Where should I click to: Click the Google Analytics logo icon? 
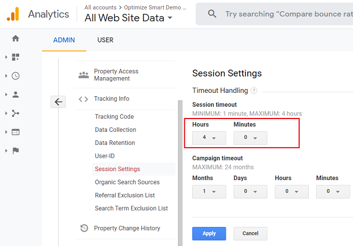pyautogui.click(x=13, y=14)
